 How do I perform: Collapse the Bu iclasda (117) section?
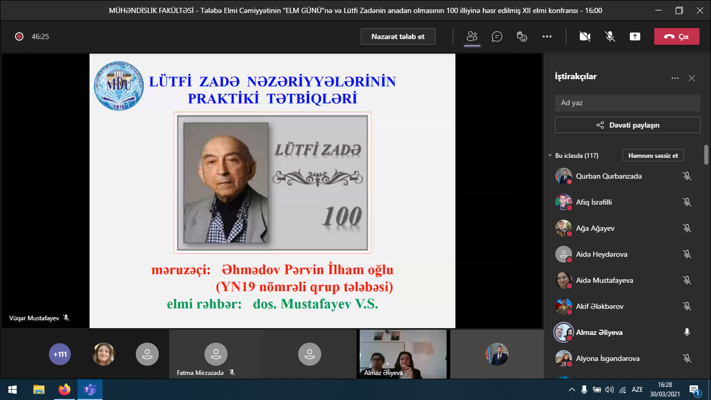(551, 156)
